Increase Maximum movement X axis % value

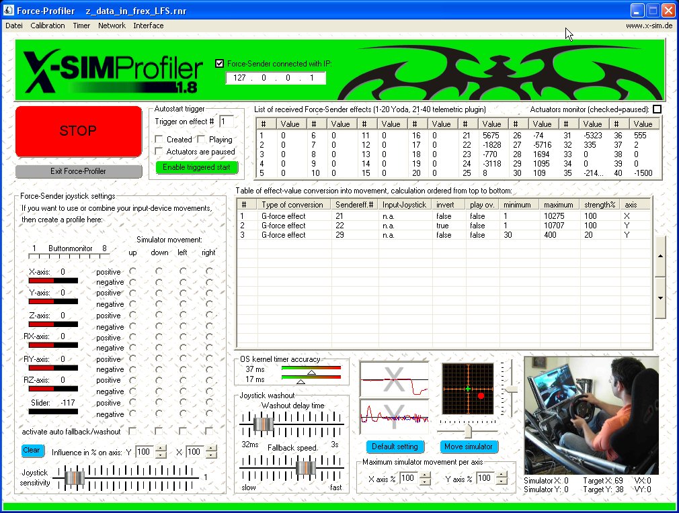(x=426, y=475)
